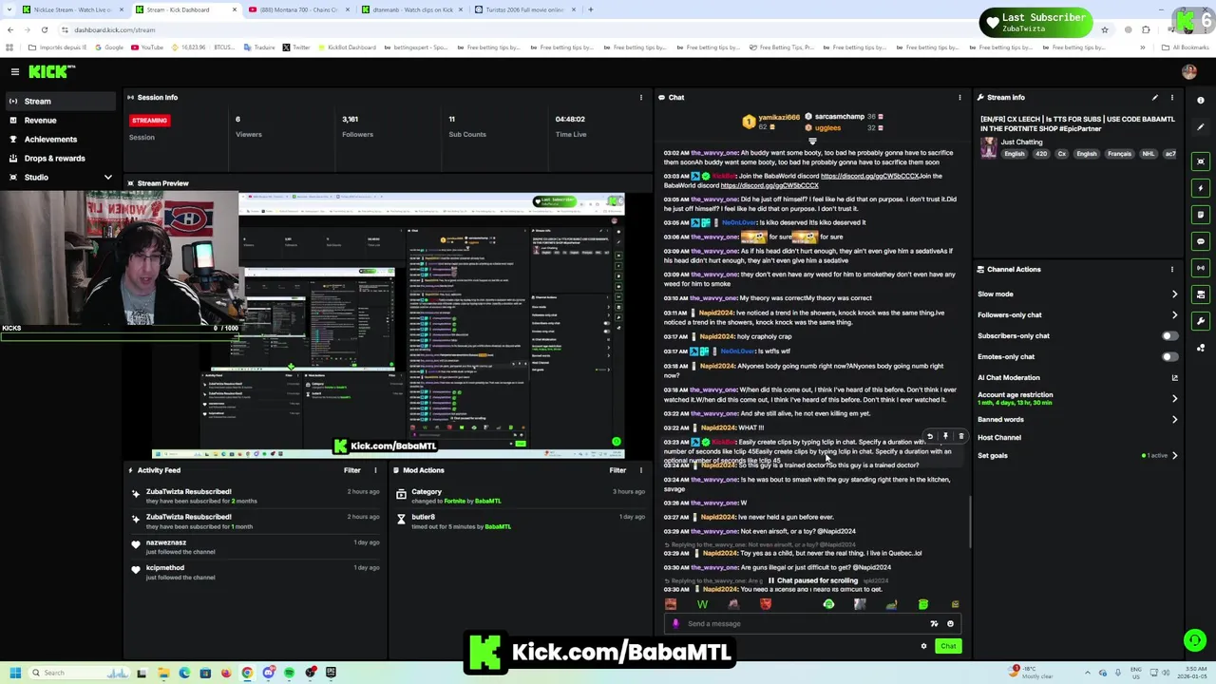
Task: Click YouTube bookmark in bookmarks bar
Action: [x=147, y=47]
